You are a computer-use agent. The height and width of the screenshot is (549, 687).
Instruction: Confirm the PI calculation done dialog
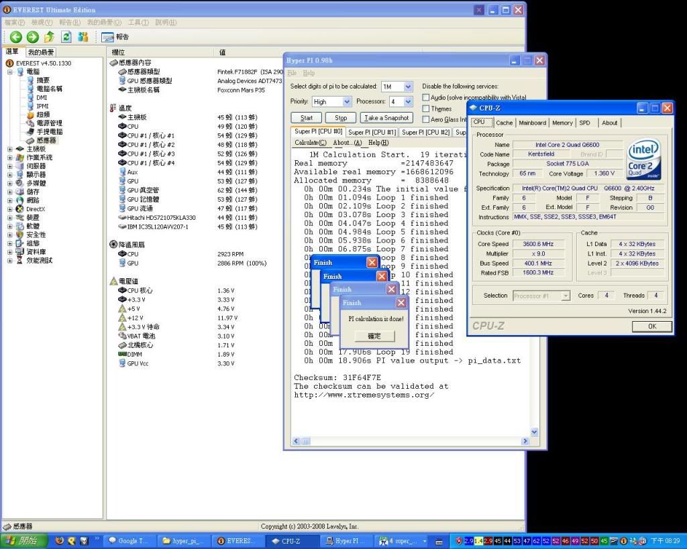coord(374,336)
